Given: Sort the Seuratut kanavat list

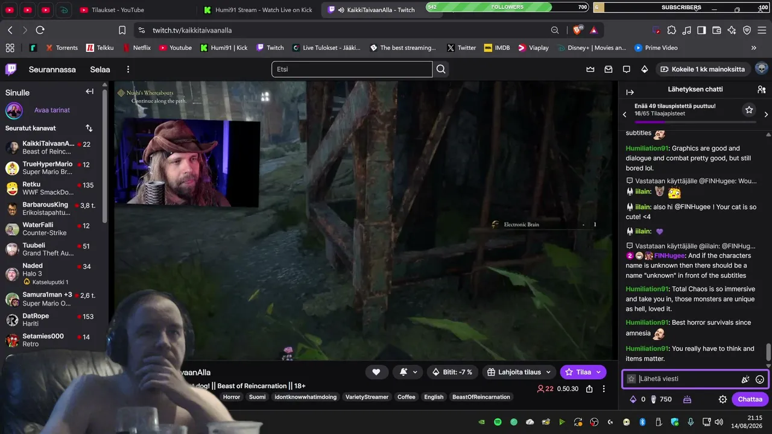Looking at the screenshot, I should pos(89,128).
